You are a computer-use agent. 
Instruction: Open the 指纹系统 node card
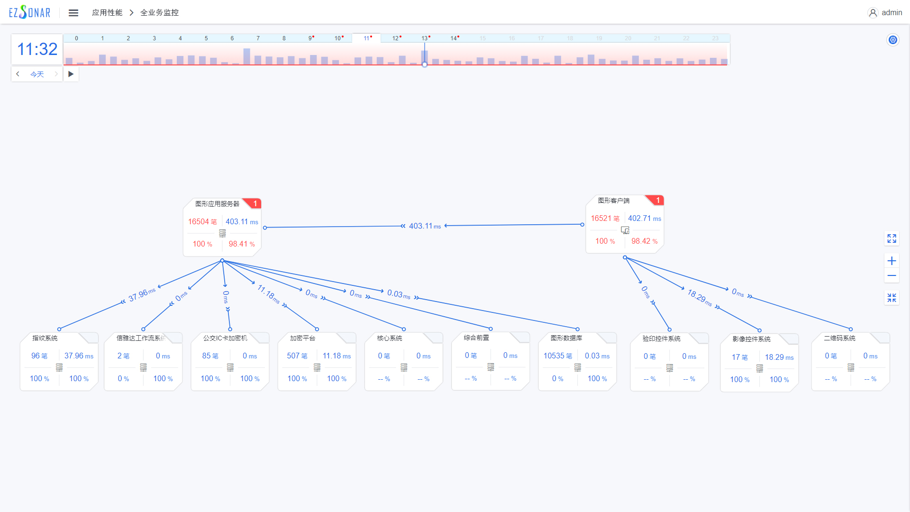tap(59, 361)
